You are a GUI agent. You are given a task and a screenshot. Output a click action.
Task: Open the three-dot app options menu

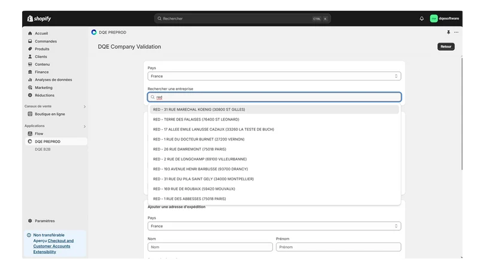456,32
